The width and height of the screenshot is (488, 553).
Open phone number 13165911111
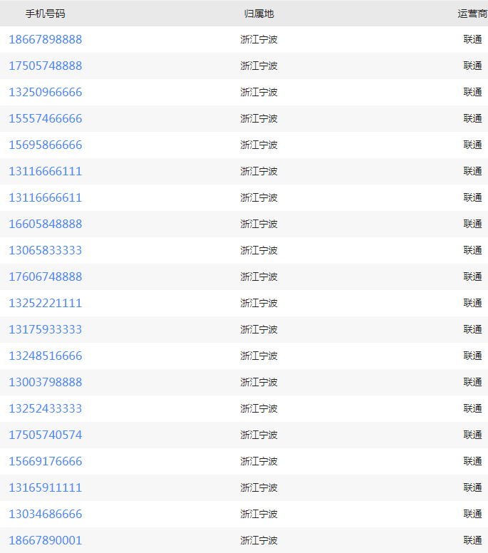(45, 487)
